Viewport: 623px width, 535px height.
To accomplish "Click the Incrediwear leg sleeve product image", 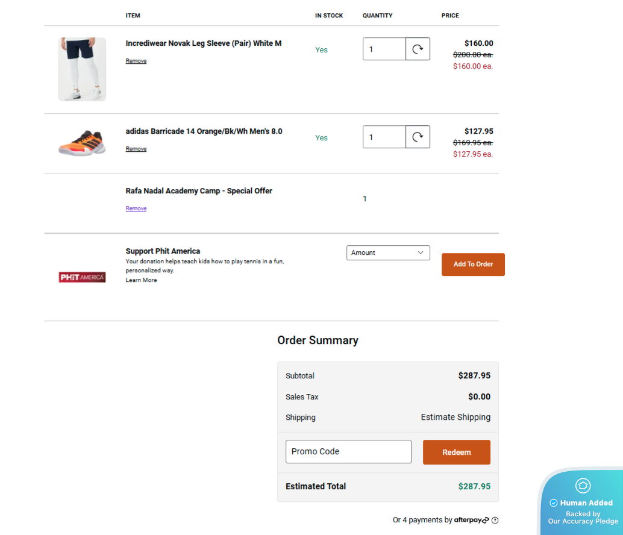I will coord(82,69).
